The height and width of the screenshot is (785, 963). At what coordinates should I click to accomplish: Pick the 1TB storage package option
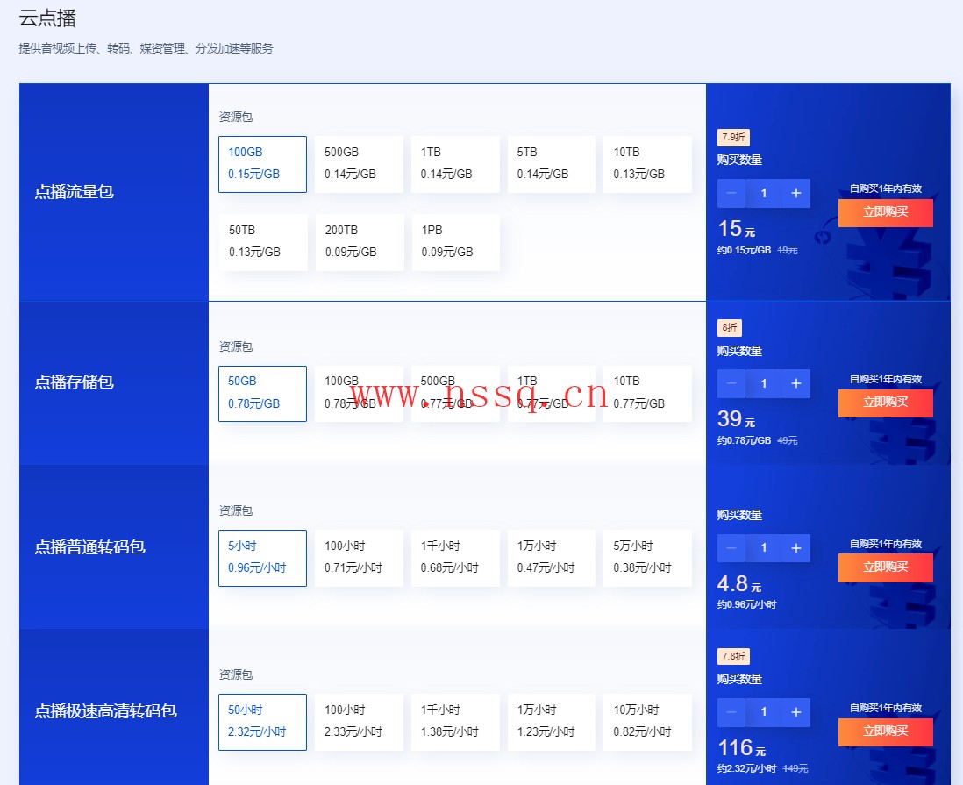pyautogui.click(x=552, y=394)
